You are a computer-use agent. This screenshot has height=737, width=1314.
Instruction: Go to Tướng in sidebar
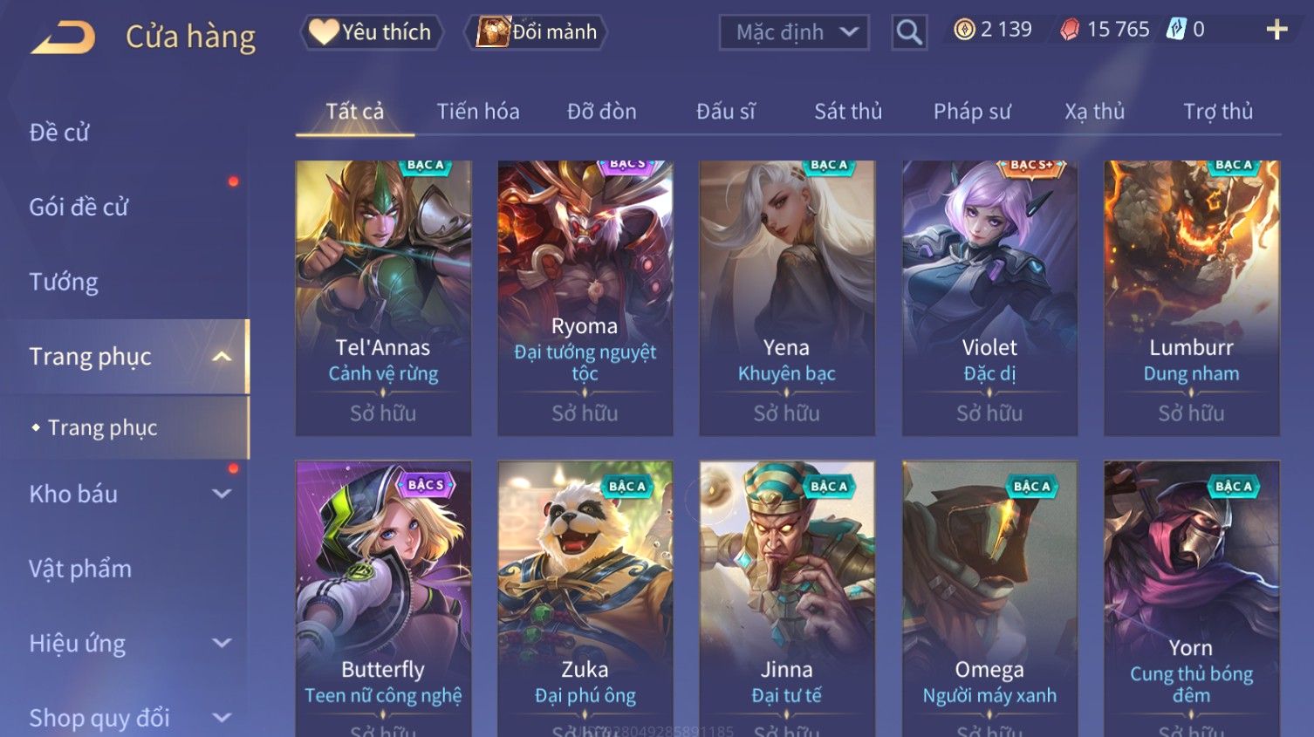[x=63, y=282]
